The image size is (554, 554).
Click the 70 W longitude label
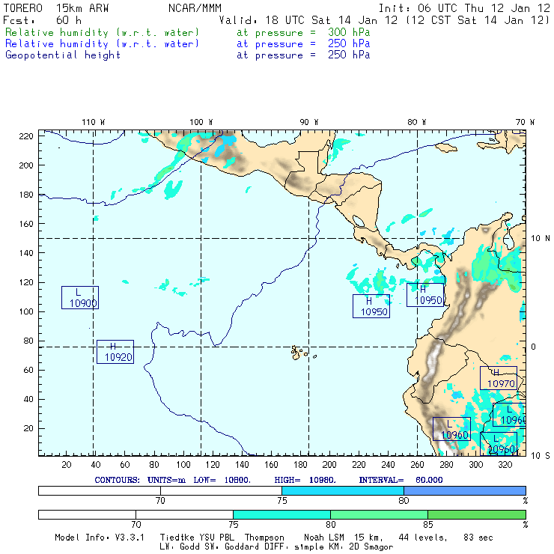[x=525, y=122]
